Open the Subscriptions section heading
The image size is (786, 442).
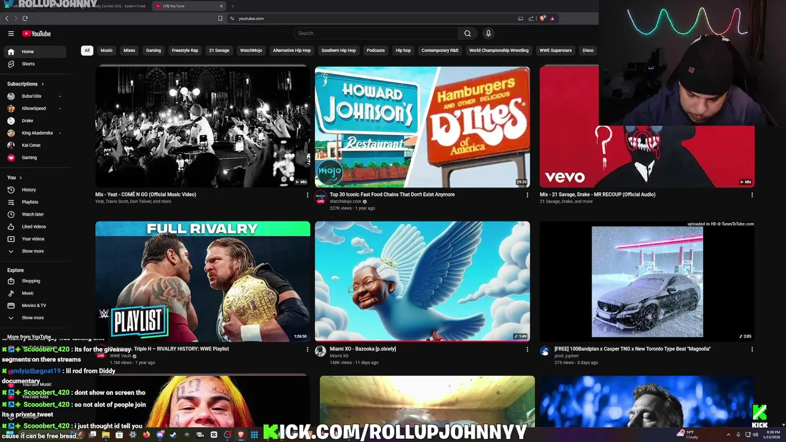coord(25,84)
